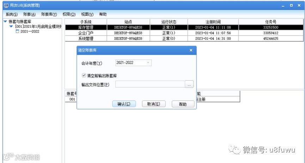Click task number 33251500
305x163 pixels.
point(271,27)
